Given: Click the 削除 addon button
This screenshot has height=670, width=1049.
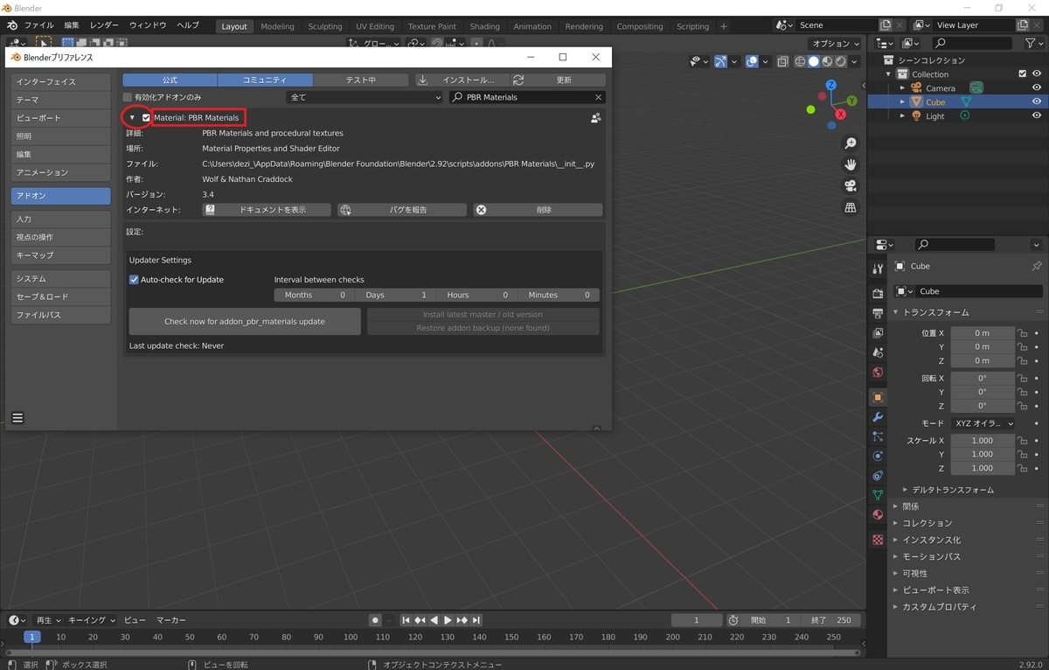Looking at the screenshot, I should pyautogui.click(x=538, y=210).
